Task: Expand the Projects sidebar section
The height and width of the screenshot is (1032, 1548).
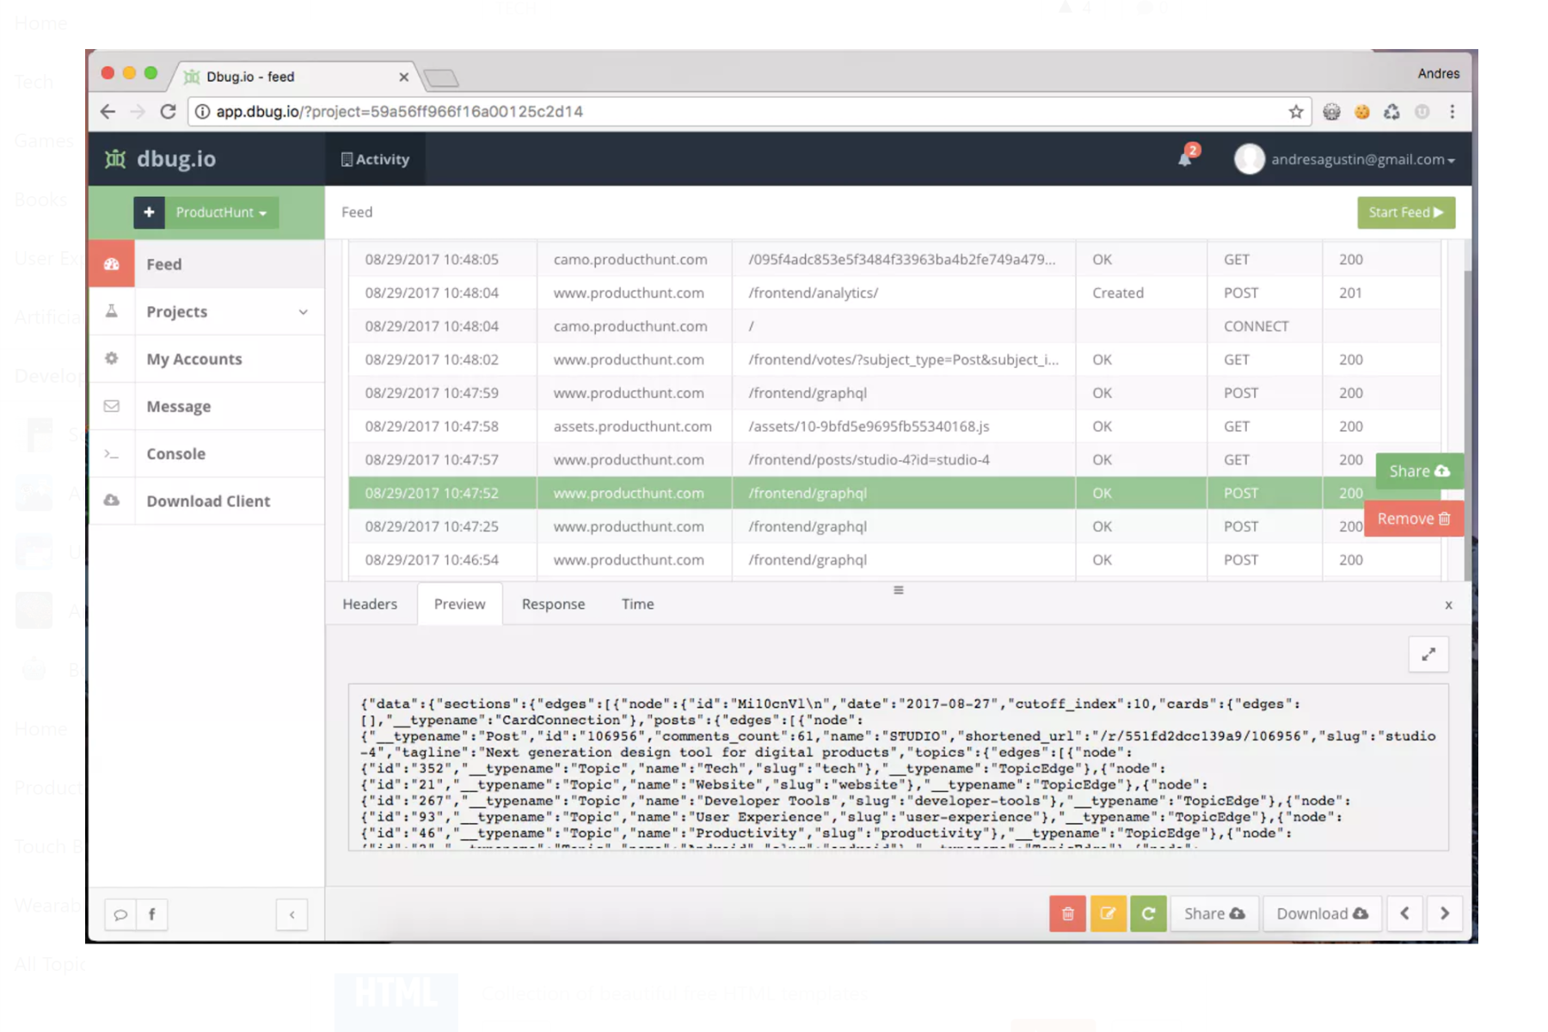Action: [303, 312]
